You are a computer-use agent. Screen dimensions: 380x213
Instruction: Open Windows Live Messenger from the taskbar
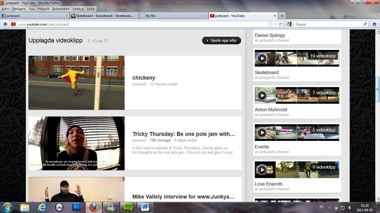(x=111, y=207)
